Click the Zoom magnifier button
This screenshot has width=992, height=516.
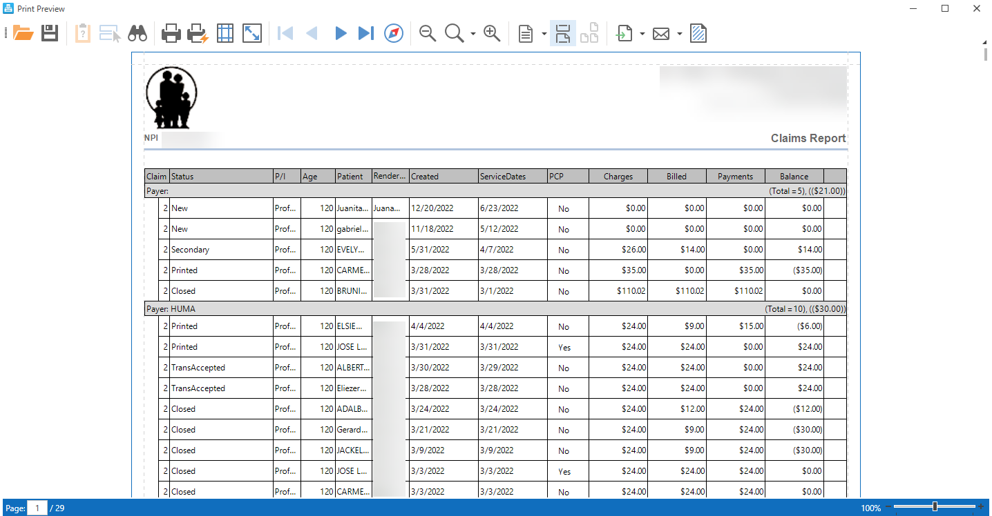pos(455,33)
